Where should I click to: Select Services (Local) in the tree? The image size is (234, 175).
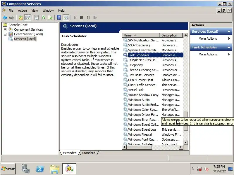pos(25,39)
